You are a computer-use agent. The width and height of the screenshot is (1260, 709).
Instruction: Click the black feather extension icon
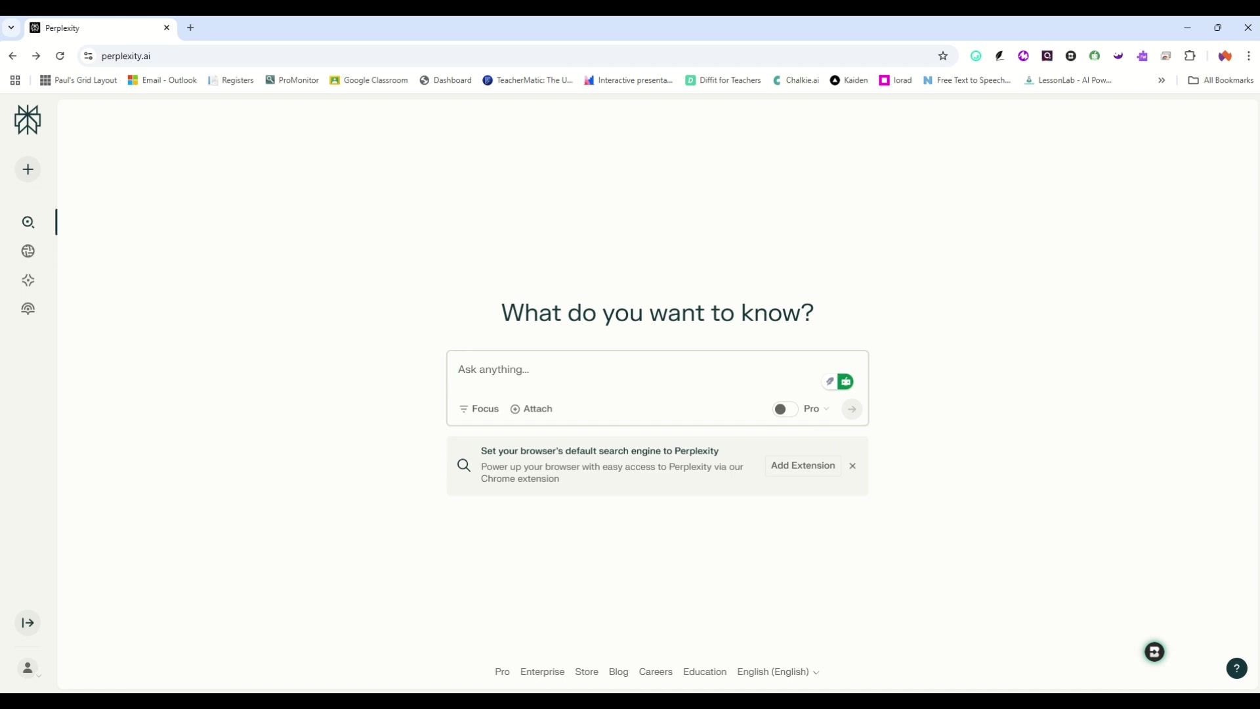point(999,56)
